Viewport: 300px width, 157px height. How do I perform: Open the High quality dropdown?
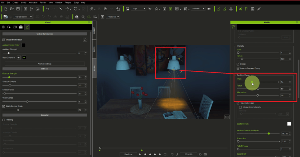coord(139,9)
